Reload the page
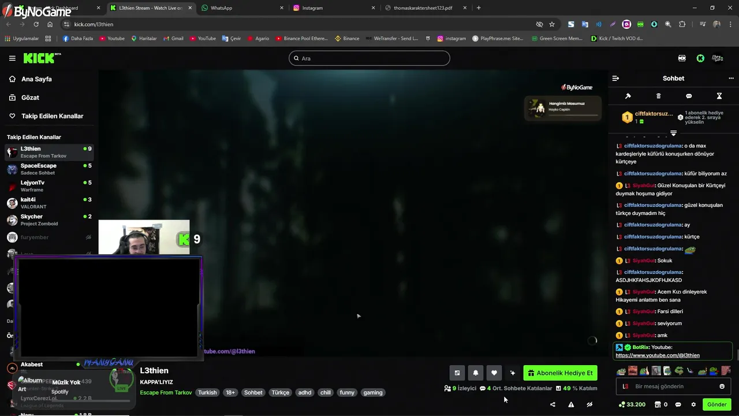 point(36,24)
